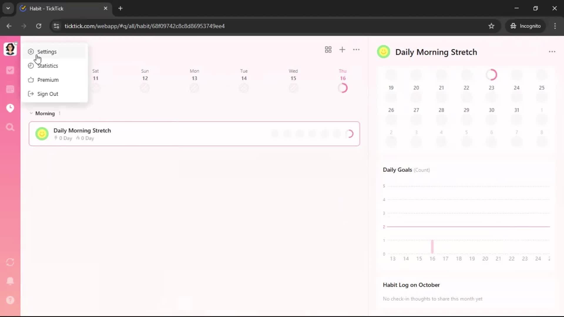Open the Habit clock sidebar icon
The width and height of the screenshot is (564, 317).
10,108
